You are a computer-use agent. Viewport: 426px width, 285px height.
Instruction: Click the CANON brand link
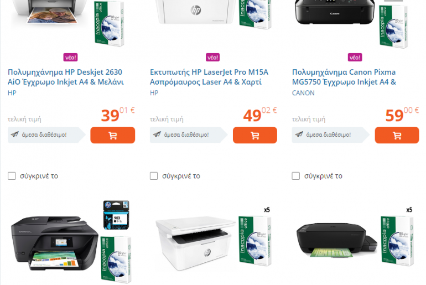pyautogui.click(x=303, y=93)
